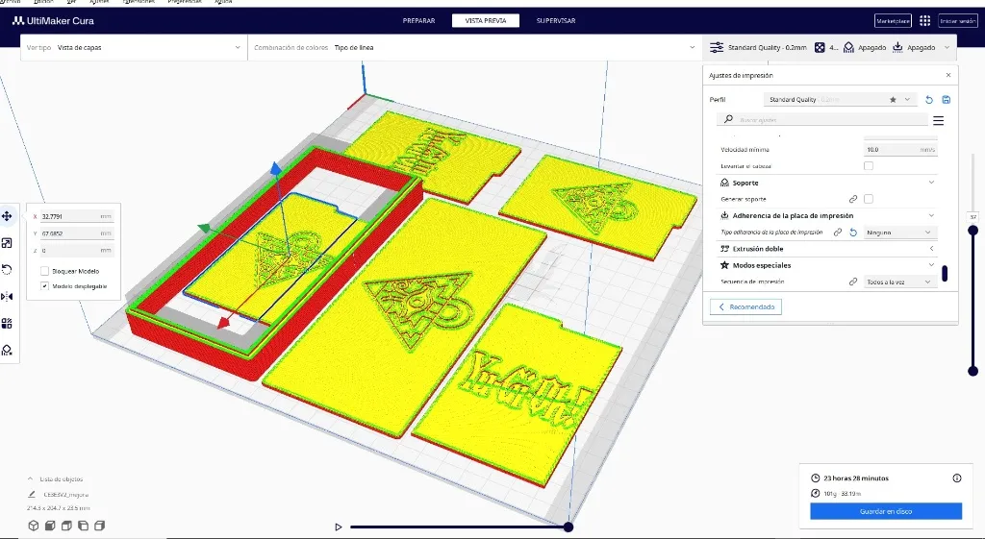Select the Rotate tool
Viewport: 985px width, 539px height.
(7, 270)
